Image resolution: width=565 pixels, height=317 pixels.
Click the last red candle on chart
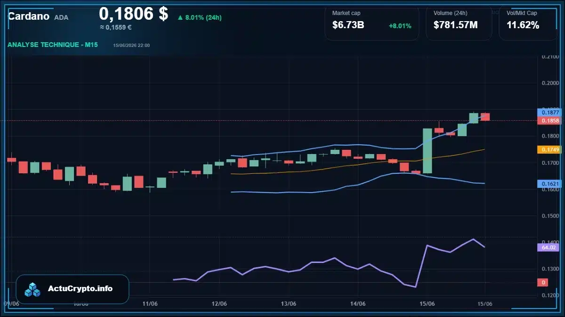pos(485,116)
